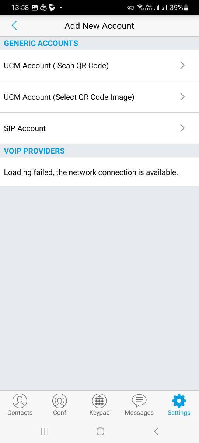Tap the GENERIC ACCOUNTS section header

tap(41, 43)
